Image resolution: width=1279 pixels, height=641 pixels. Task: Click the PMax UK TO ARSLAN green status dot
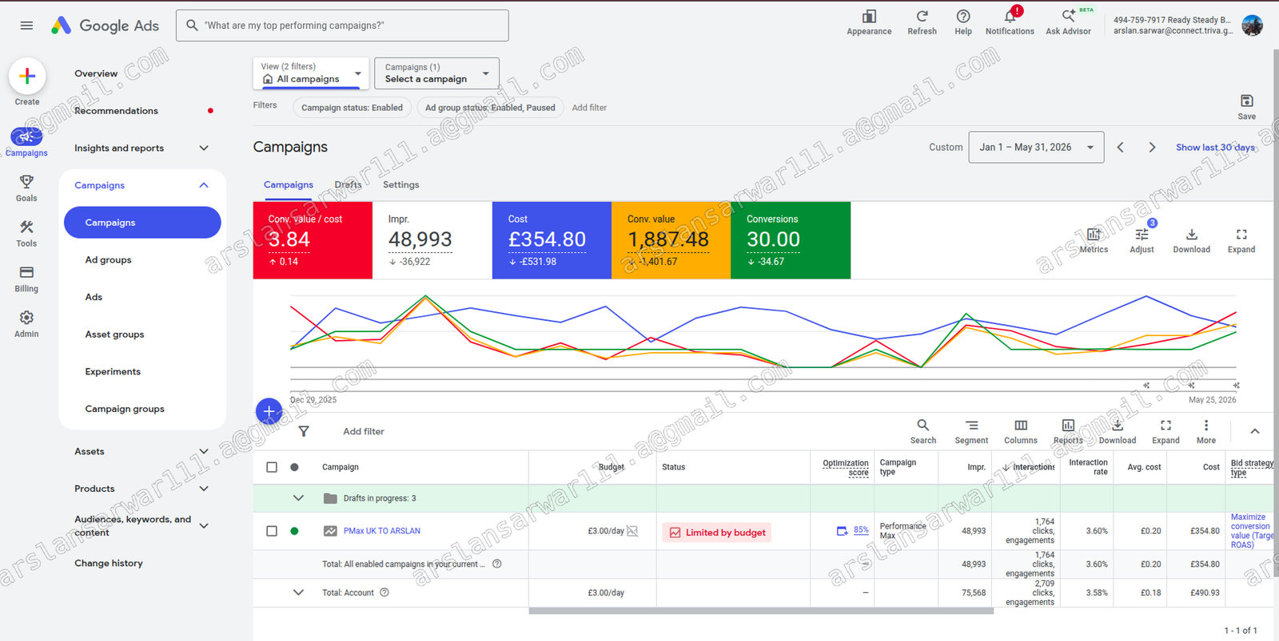(x=294, y=531)
